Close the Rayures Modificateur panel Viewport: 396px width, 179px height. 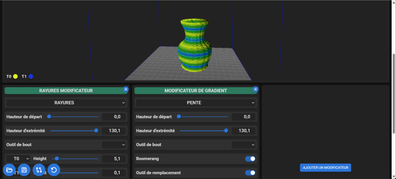click(126, 89)
